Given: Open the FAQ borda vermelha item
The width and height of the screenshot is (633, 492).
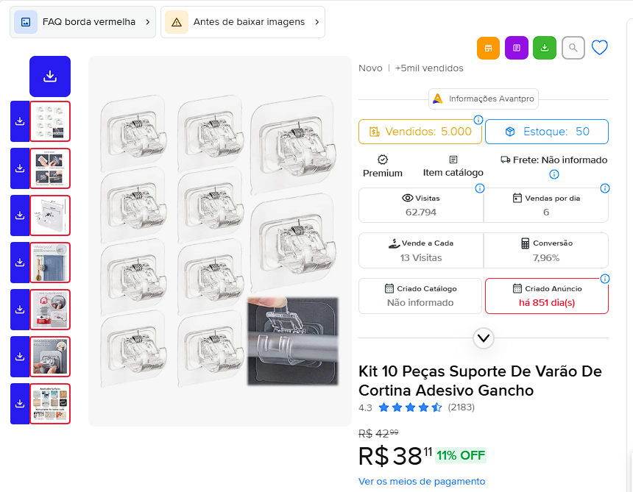Looking at the screenshot, I should (83, 22).
